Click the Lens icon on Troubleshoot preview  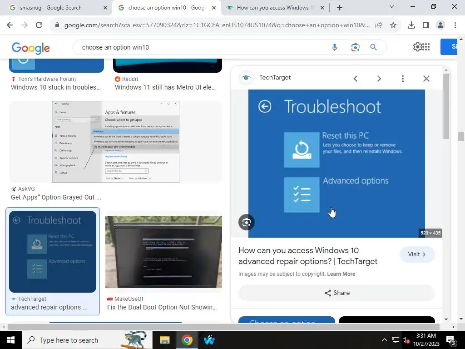[247, 222]
